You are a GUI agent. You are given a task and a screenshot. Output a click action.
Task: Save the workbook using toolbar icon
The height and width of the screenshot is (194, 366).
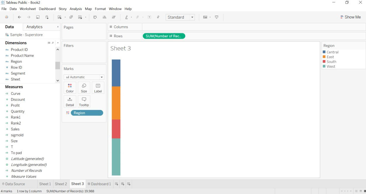(x=38, y=17)
